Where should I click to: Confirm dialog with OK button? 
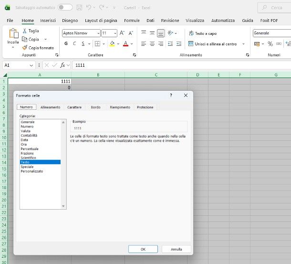click(143, 249)
